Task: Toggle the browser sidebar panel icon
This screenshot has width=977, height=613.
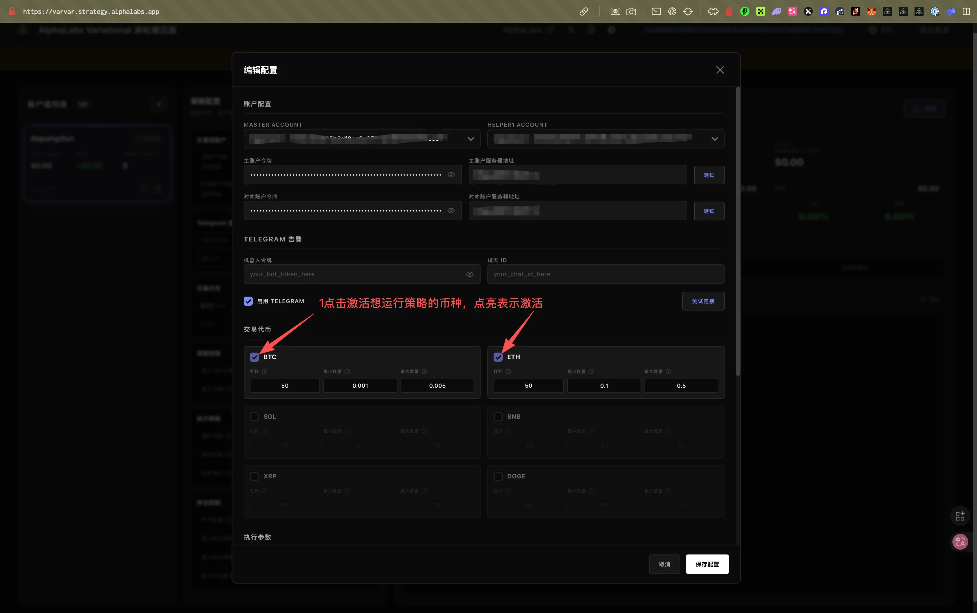Action: point(967,11)
